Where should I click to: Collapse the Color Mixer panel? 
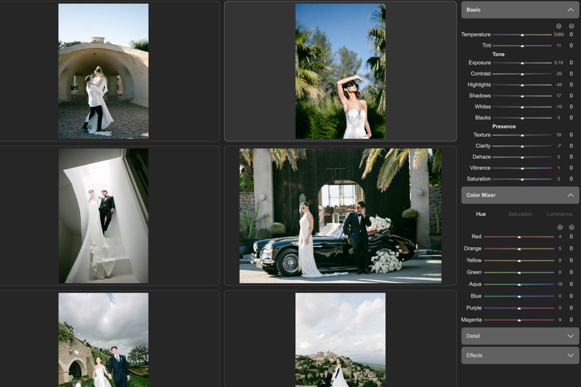click(570, 196)
